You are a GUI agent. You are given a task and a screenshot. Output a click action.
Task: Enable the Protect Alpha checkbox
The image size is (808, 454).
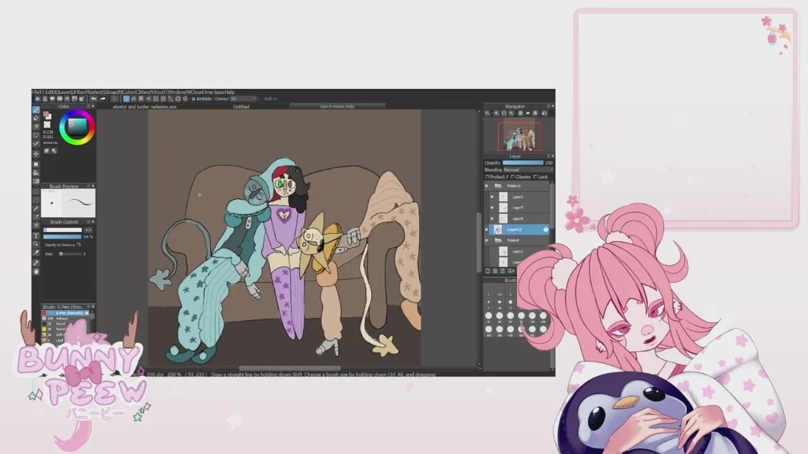(x=487, y=177)
